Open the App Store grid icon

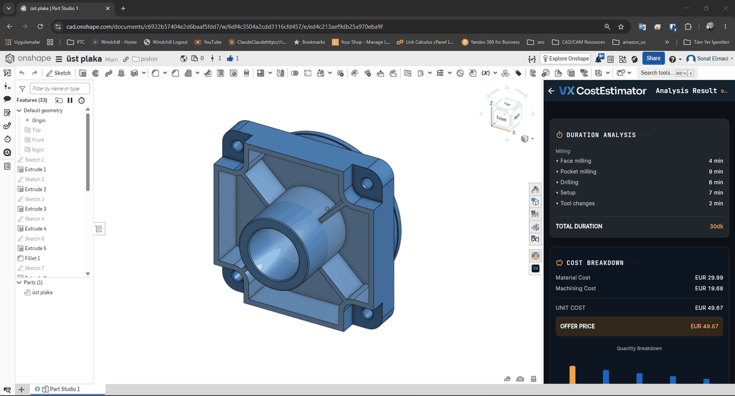(x=623, y=59)
